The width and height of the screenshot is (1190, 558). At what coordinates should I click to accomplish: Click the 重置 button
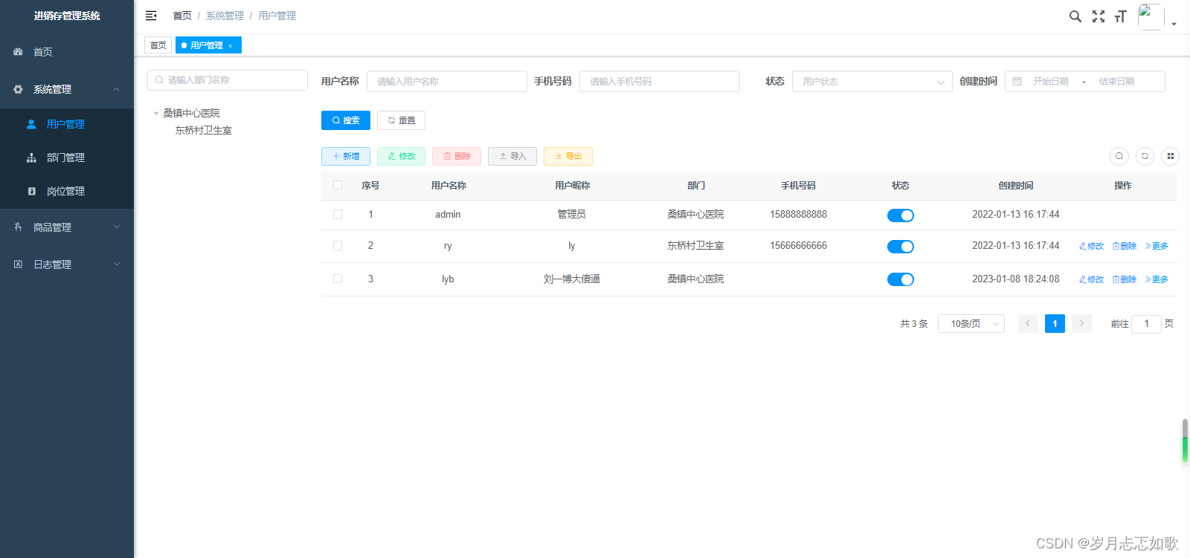401,120
